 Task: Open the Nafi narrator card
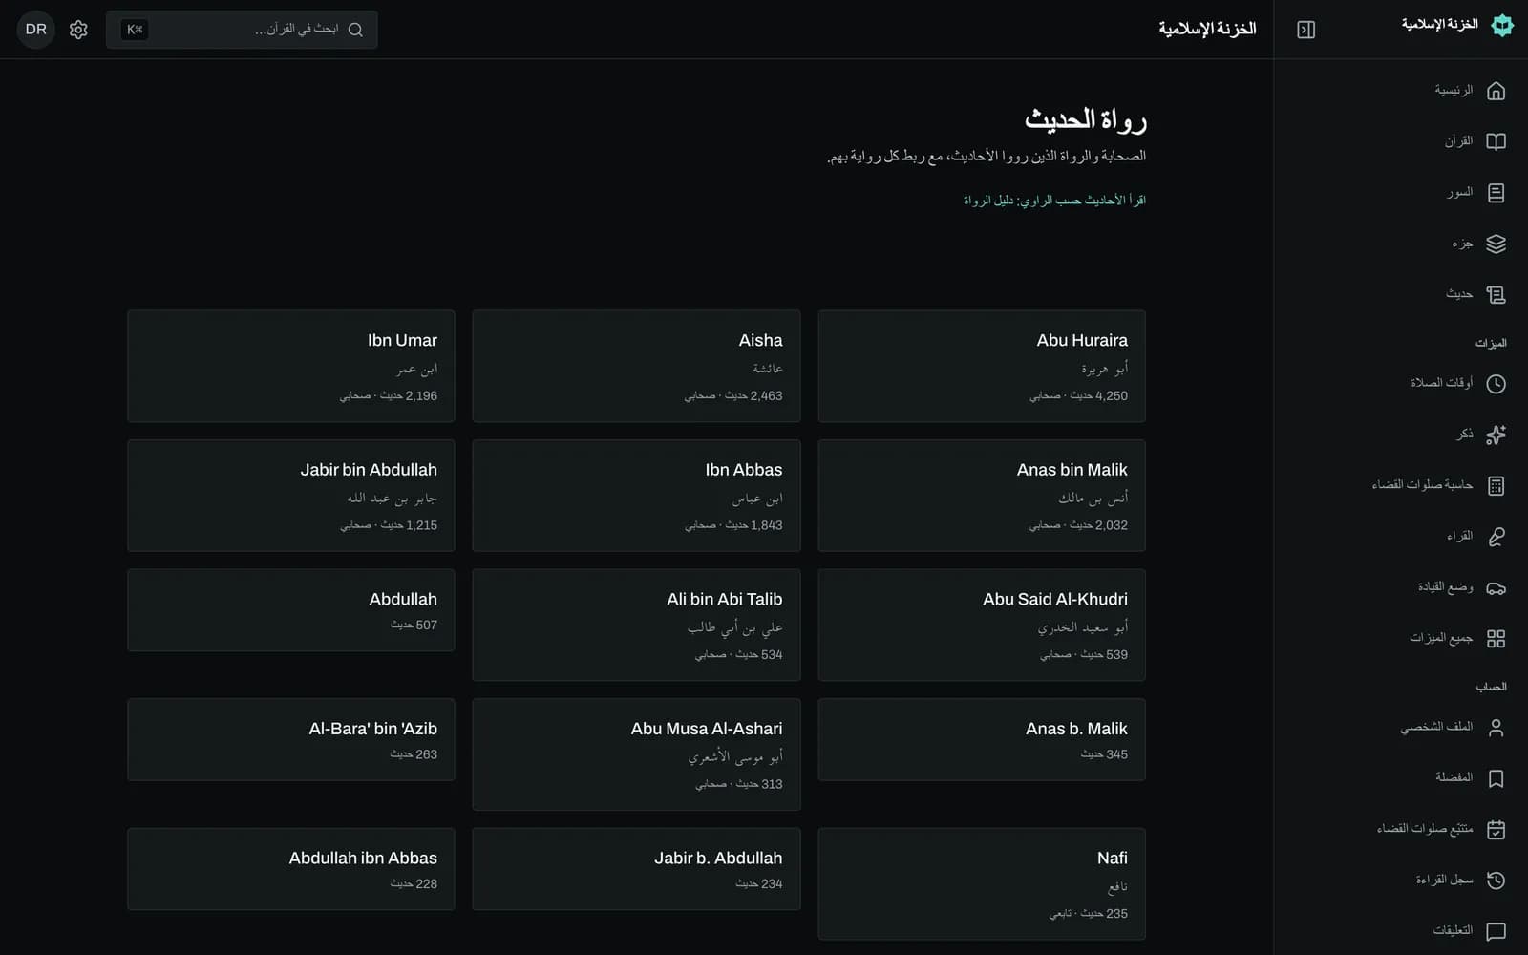click(982, 883)
